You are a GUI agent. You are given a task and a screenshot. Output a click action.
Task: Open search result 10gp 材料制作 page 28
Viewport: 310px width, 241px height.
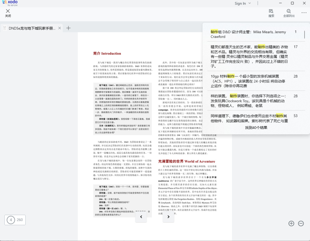point(256,81)
